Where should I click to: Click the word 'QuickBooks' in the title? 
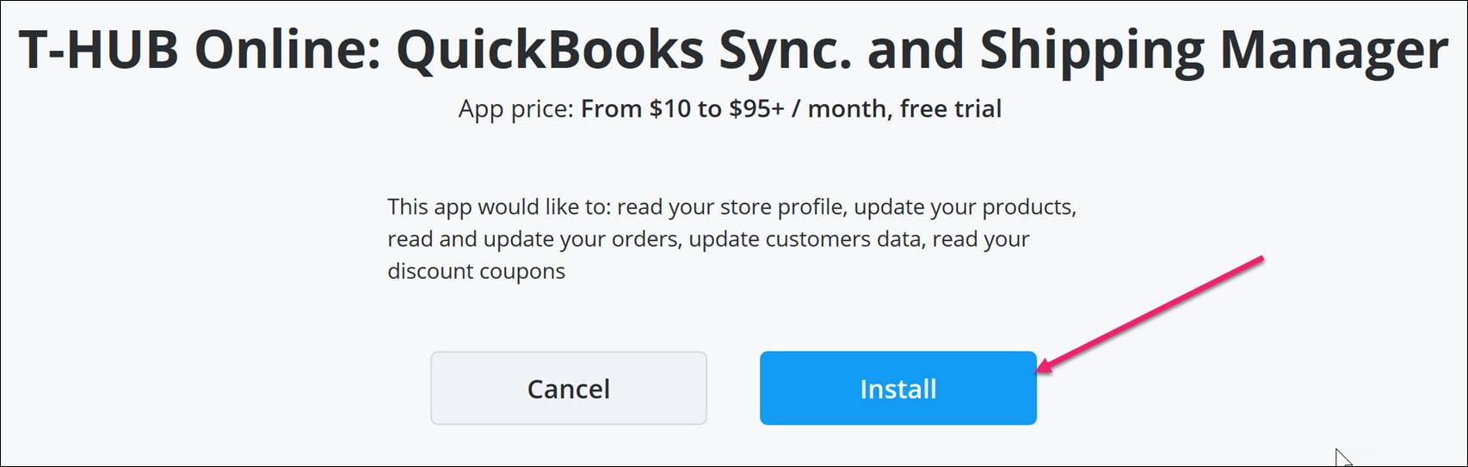pos(550,50)
